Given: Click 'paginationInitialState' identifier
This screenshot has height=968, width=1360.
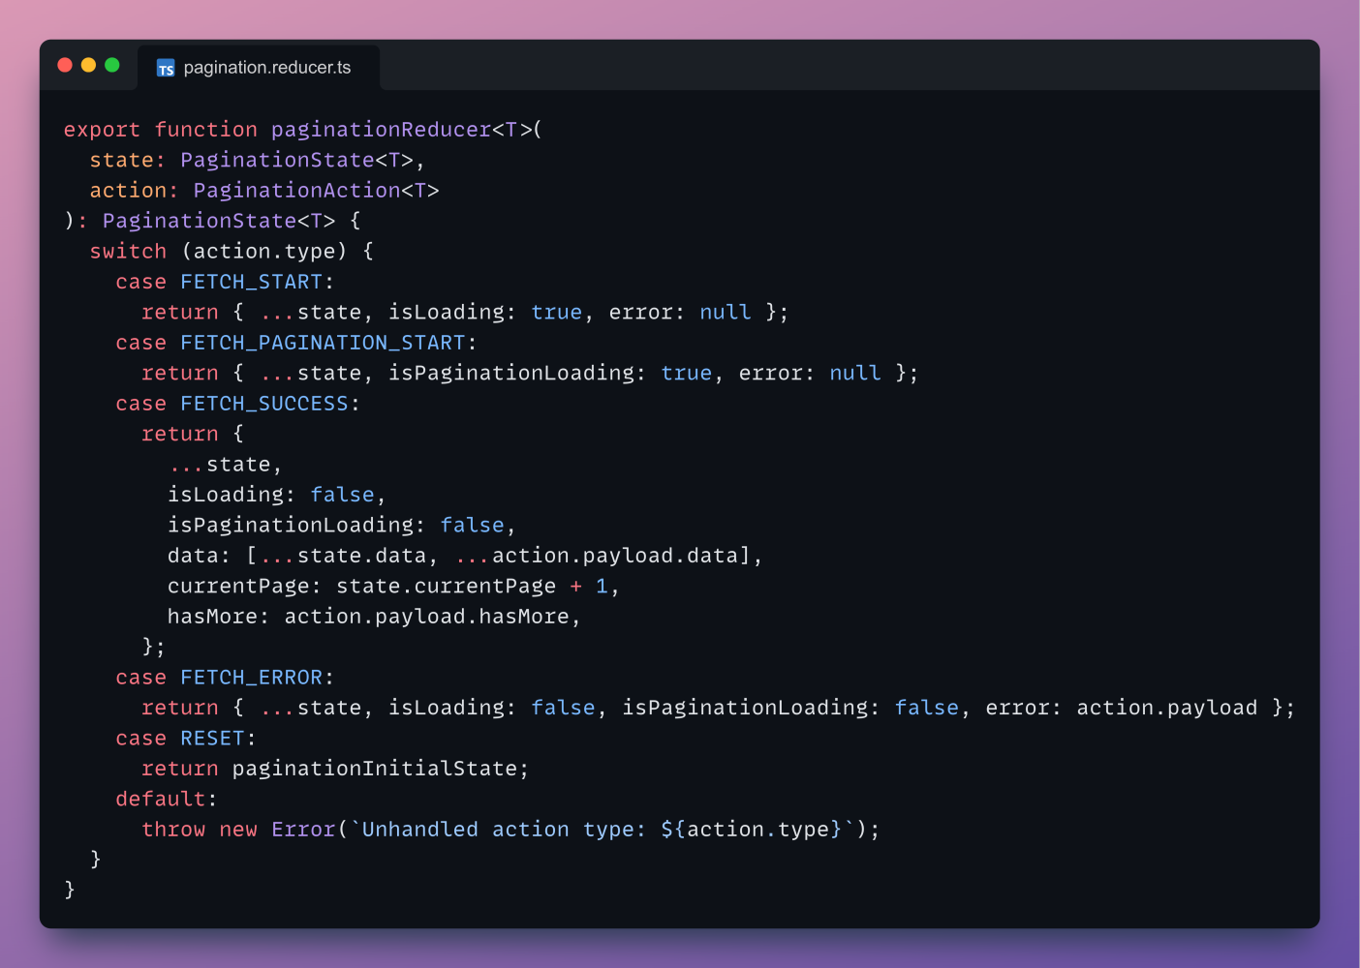Looking at the screenshot, I should pos(374,769).
